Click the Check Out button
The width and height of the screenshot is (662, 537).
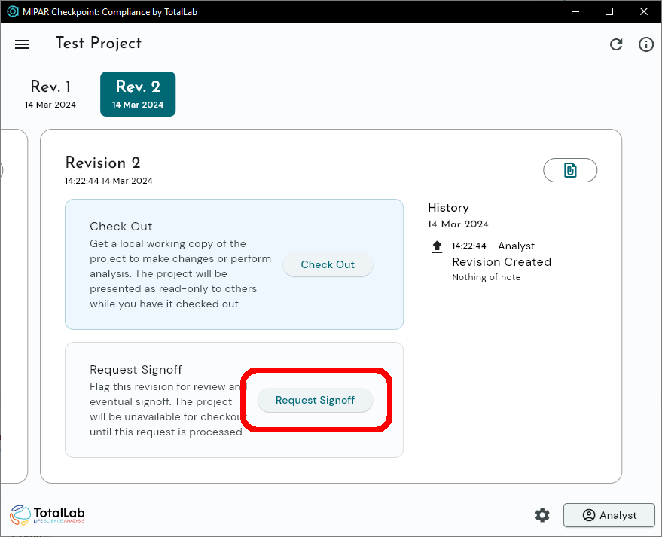coord(328,264)
